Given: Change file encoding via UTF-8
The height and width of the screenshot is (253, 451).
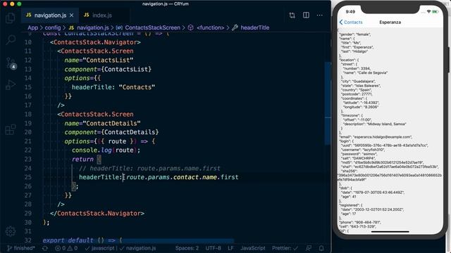Looking at the screenshot, I should coord(213,248).
